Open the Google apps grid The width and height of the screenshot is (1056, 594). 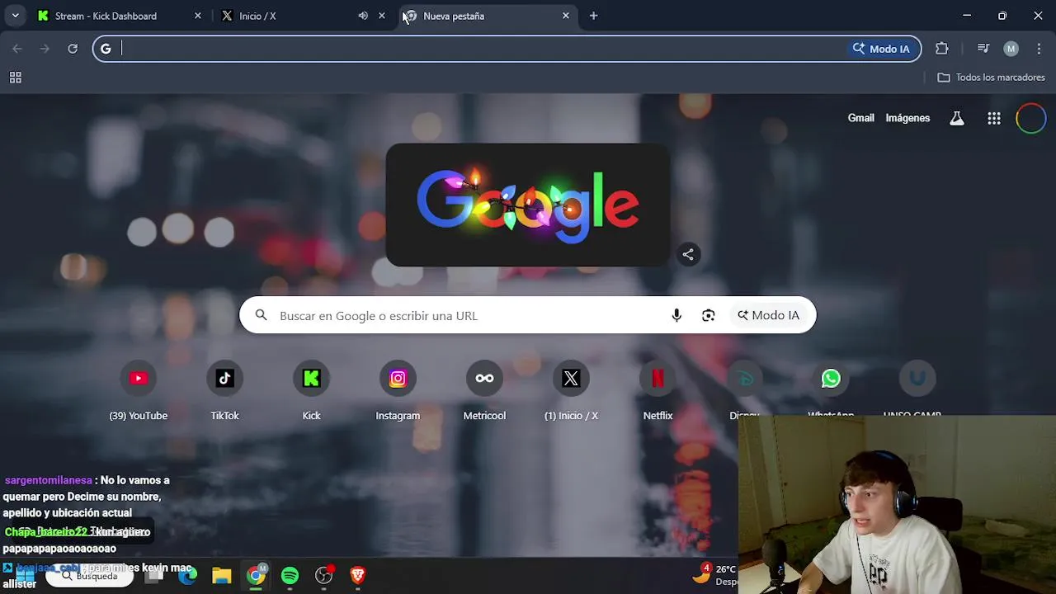[994, 118]
